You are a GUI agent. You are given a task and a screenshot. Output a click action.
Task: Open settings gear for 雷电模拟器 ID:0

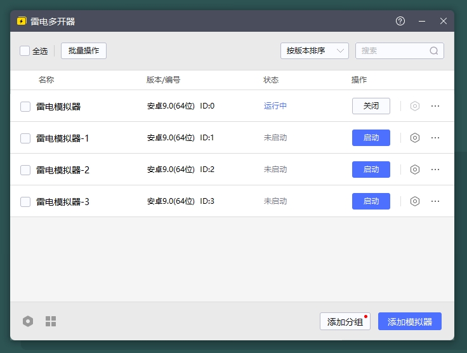point(415,106)
